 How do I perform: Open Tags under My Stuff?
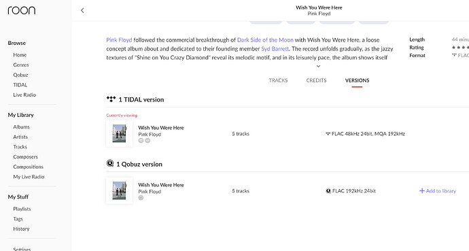click(18, 219)
